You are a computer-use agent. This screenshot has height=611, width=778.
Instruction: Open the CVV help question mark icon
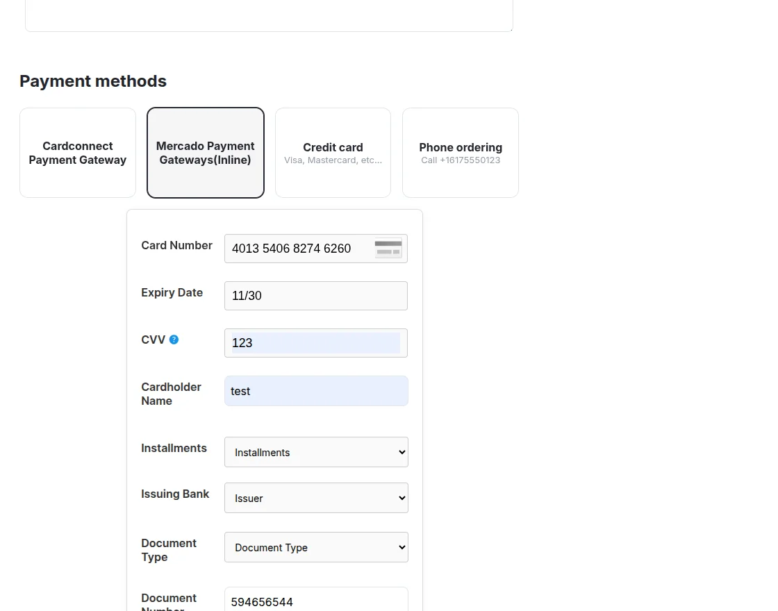point(174,340)
